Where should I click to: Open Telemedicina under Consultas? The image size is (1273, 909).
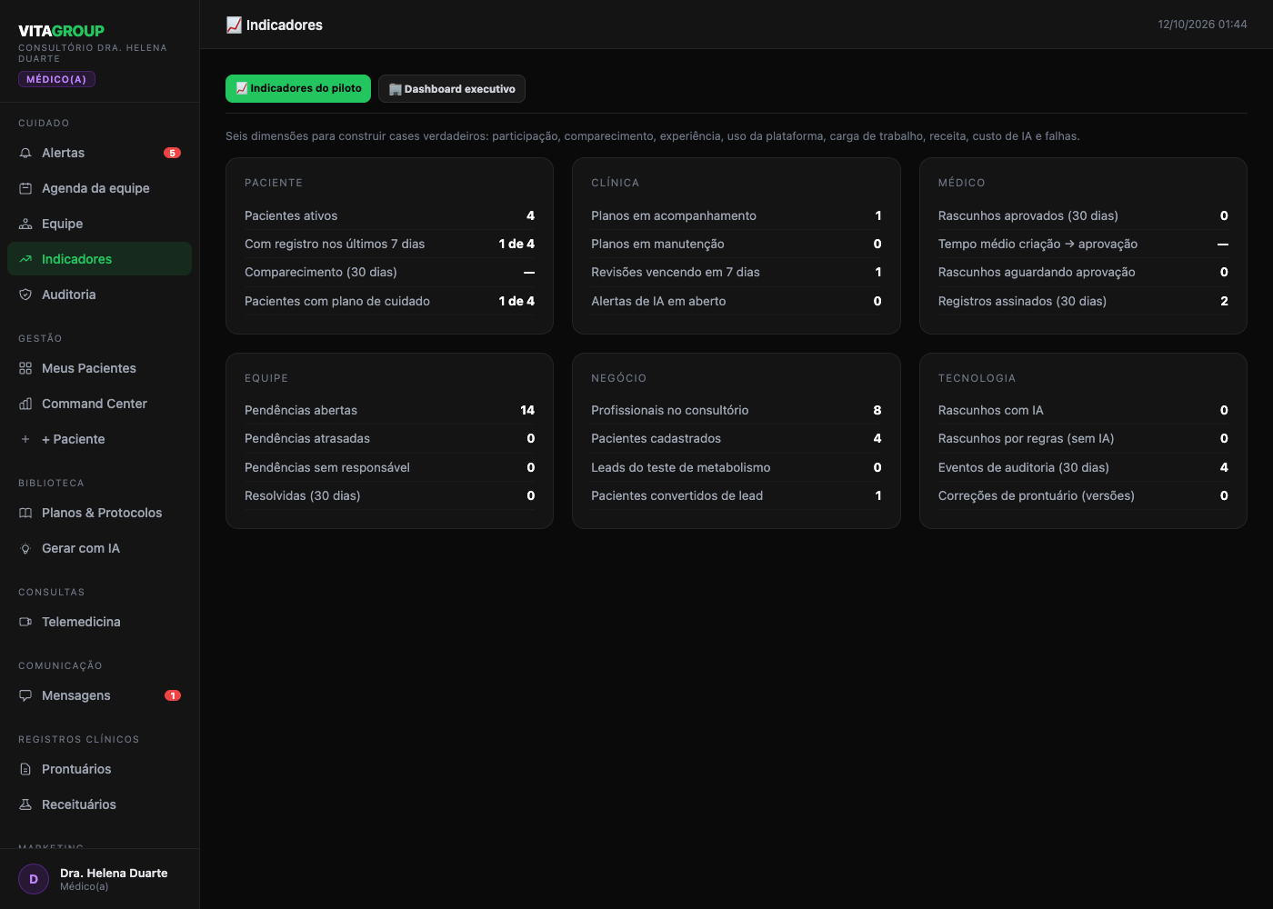coord(100,622)
